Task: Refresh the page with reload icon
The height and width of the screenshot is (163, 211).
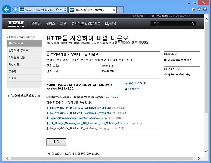Action: coord(65,9)
